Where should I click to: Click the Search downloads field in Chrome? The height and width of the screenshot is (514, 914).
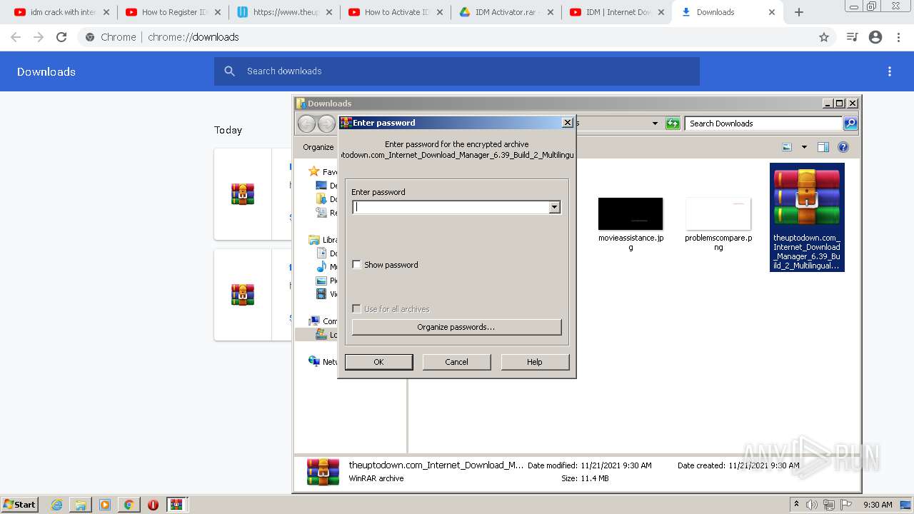[457, 71]
